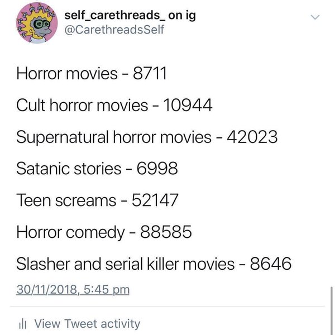The width and height of the screenshot is (335, 335).
Task: Click the words 'Teen screams'
Action: [65, 200]
